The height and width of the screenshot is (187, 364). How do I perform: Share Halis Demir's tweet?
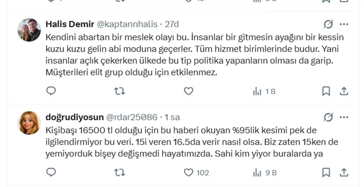pos(344,91)
